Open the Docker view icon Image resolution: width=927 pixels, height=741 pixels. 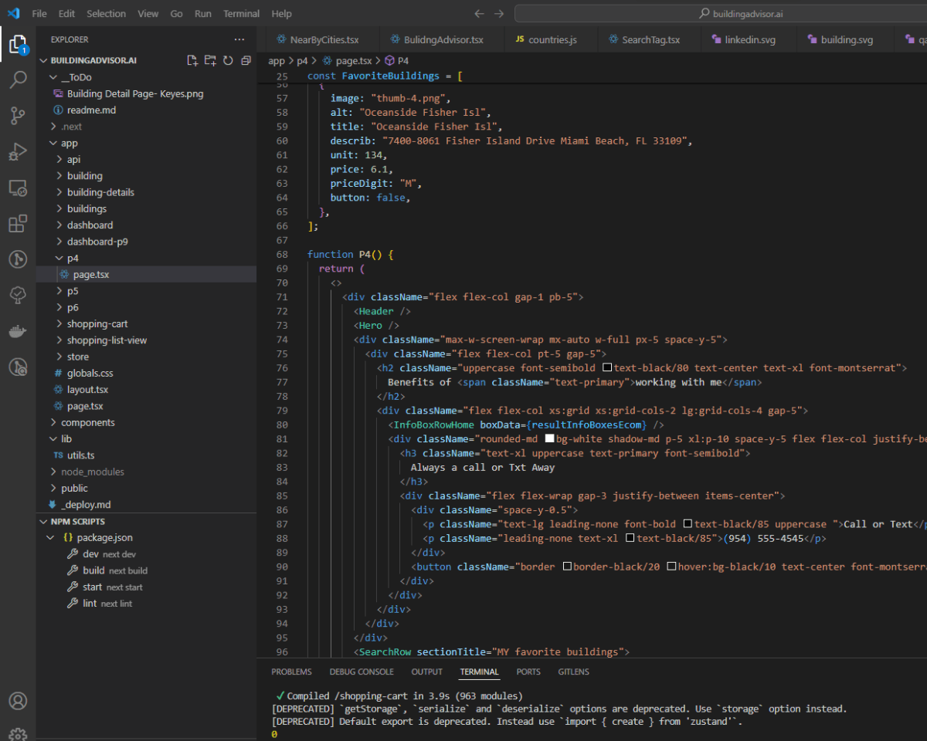(18, 331)
